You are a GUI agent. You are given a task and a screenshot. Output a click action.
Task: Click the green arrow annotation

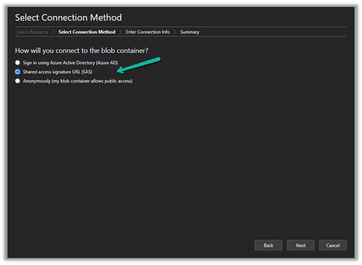point(138,64)
